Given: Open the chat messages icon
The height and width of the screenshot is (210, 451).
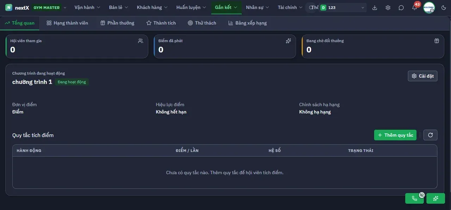Looking at the screenshot, I should (401, 7).
